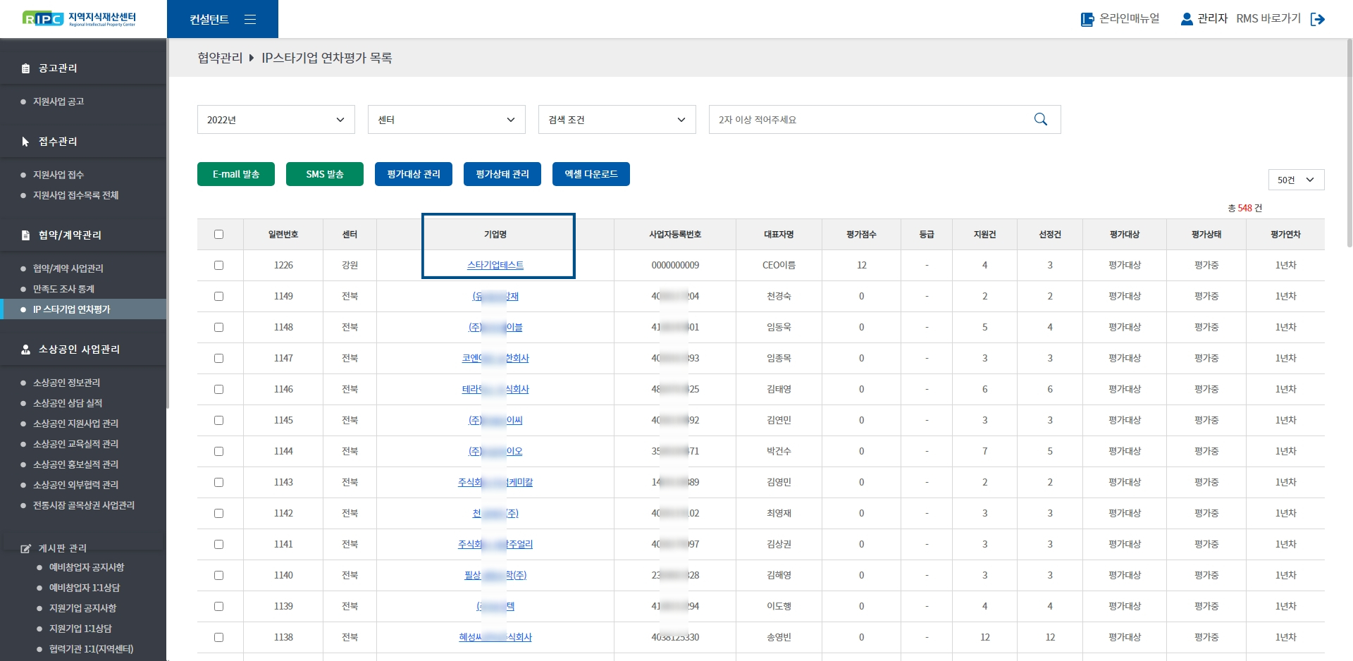
Task: Focus the 2자 이상 적어주세요 search field
Action: 867,120
